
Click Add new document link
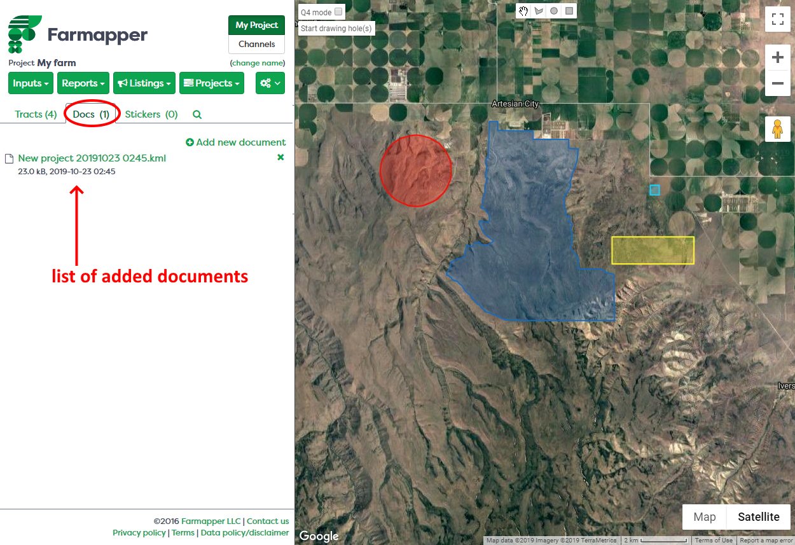(x=236, y=142)
